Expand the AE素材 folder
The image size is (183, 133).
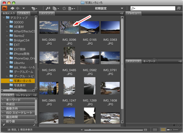(7, 27)
